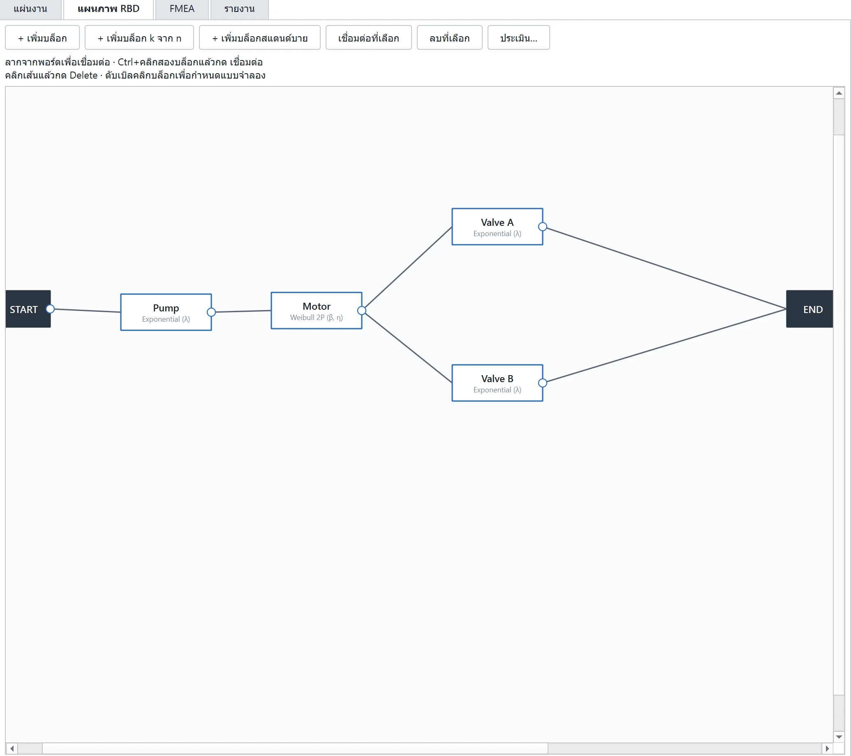
Task: Select the แผนภาพ RBD tab
Action: [x=109, y=9]
